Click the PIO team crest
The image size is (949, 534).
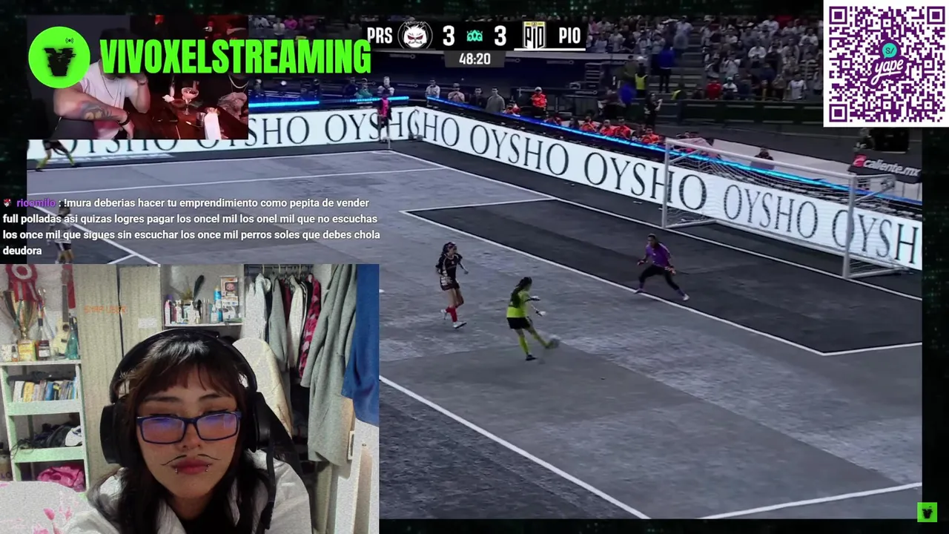535,36
